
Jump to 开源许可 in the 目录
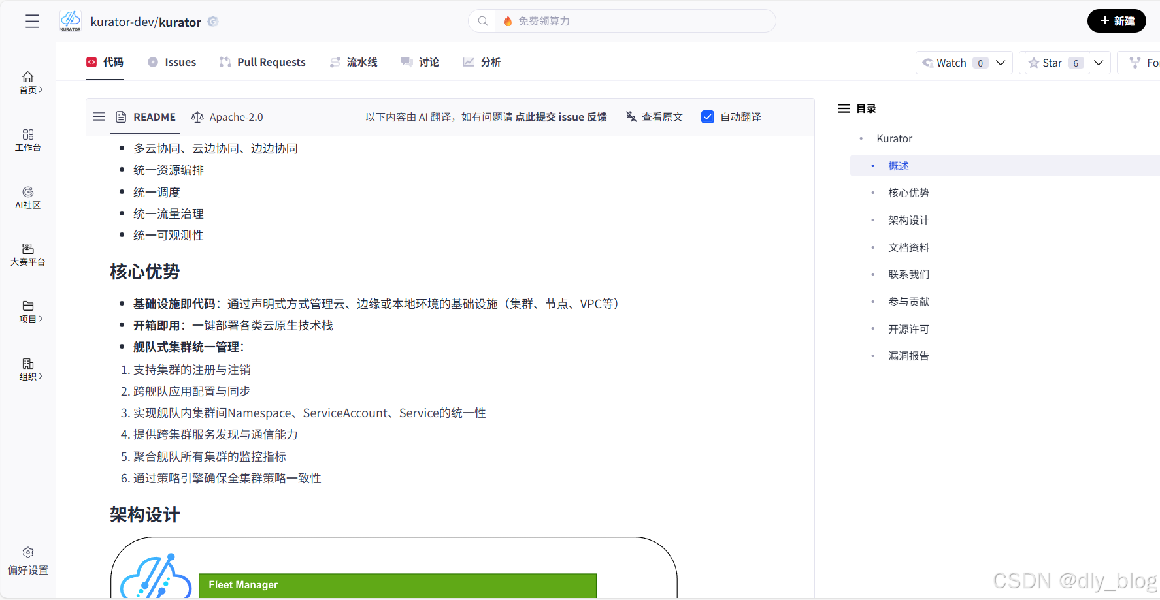[908, 329]
